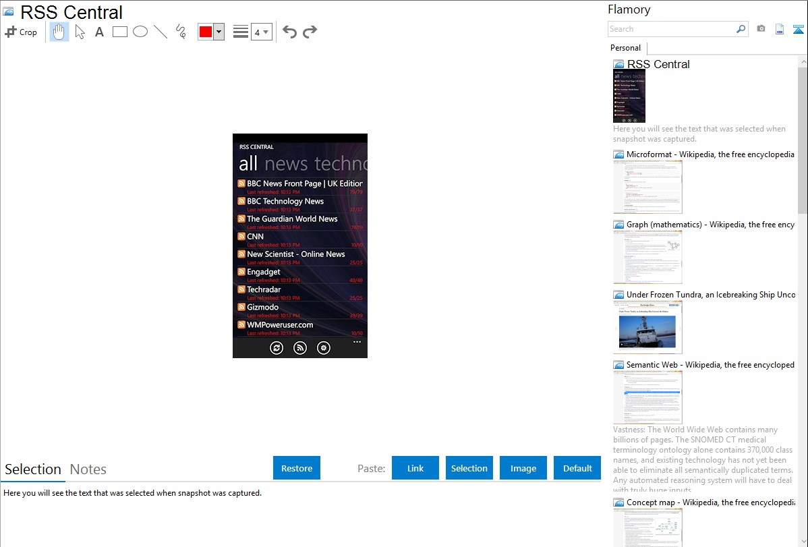Click the title "Microformat - Wikipedia, the free encyclopedia"
The image size is (808, 547).
710,154
